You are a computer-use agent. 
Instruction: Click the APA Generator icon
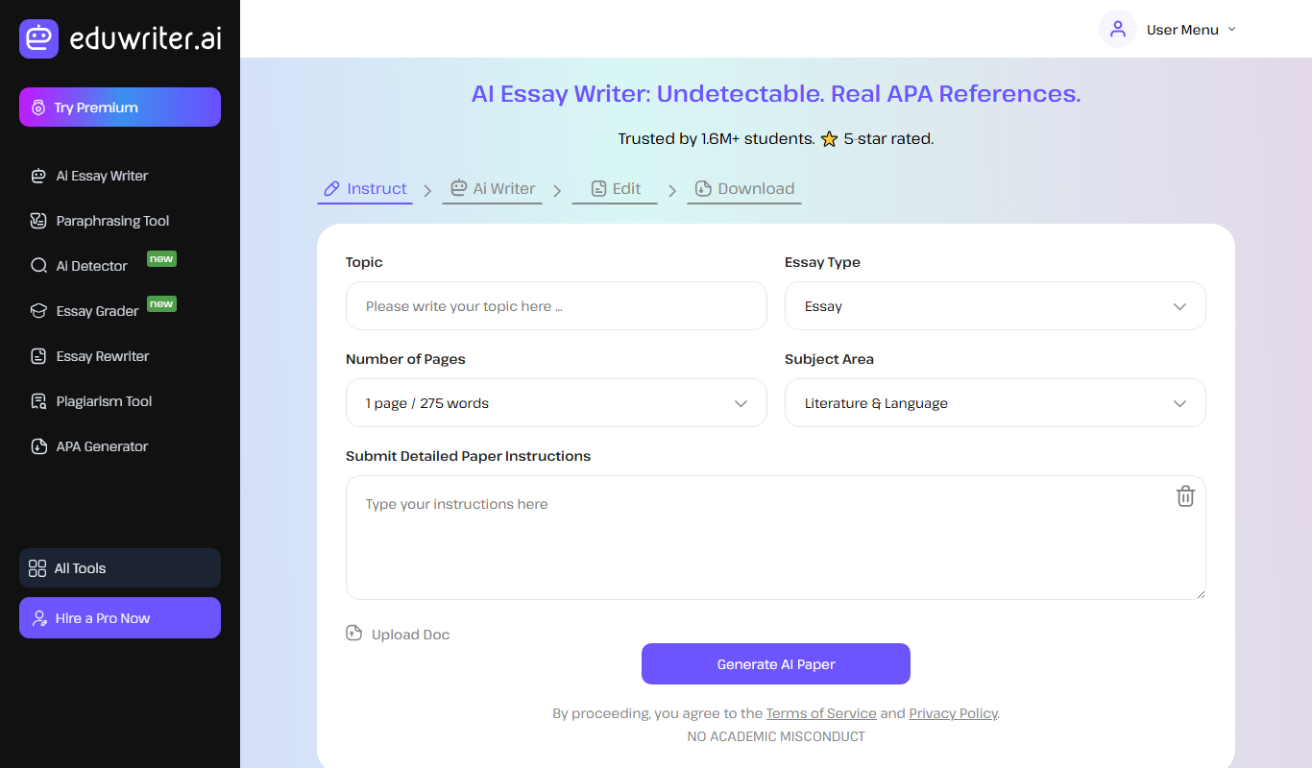(38, 446)
